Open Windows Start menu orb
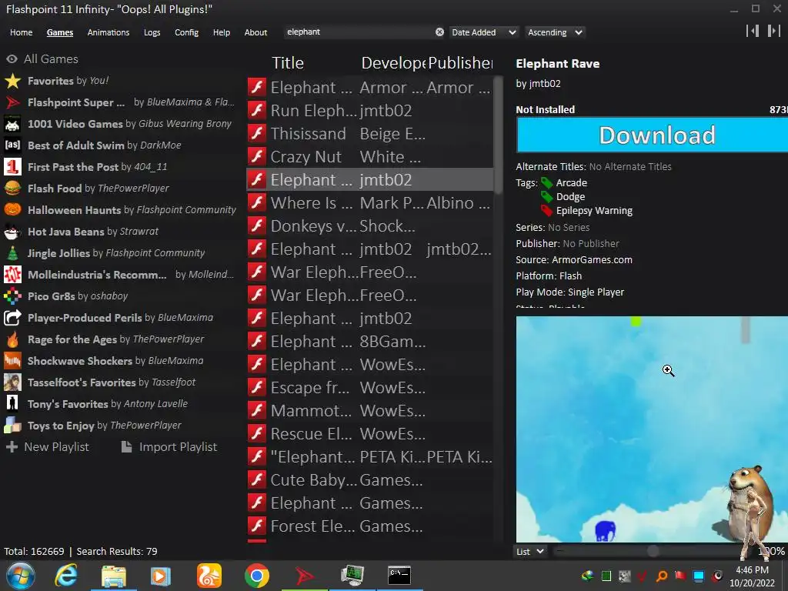The height and width of the screenshot is (591, 788). [21, 576]
